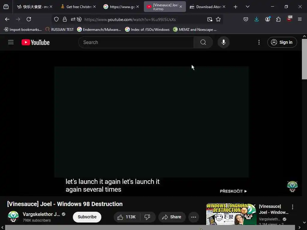This screenshot has height=230, width=307.
Task: Open Index of /ISOs/Windows bookmark
Action: (x=147, y=30)
